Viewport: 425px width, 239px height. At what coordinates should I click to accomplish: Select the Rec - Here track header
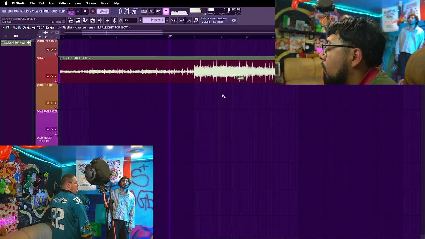point(47,96)
